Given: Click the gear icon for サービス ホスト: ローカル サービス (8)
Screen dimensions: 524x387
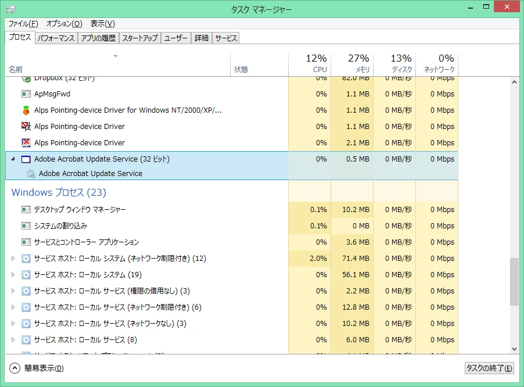Looking at the screenshot, I should click(26, 339).
